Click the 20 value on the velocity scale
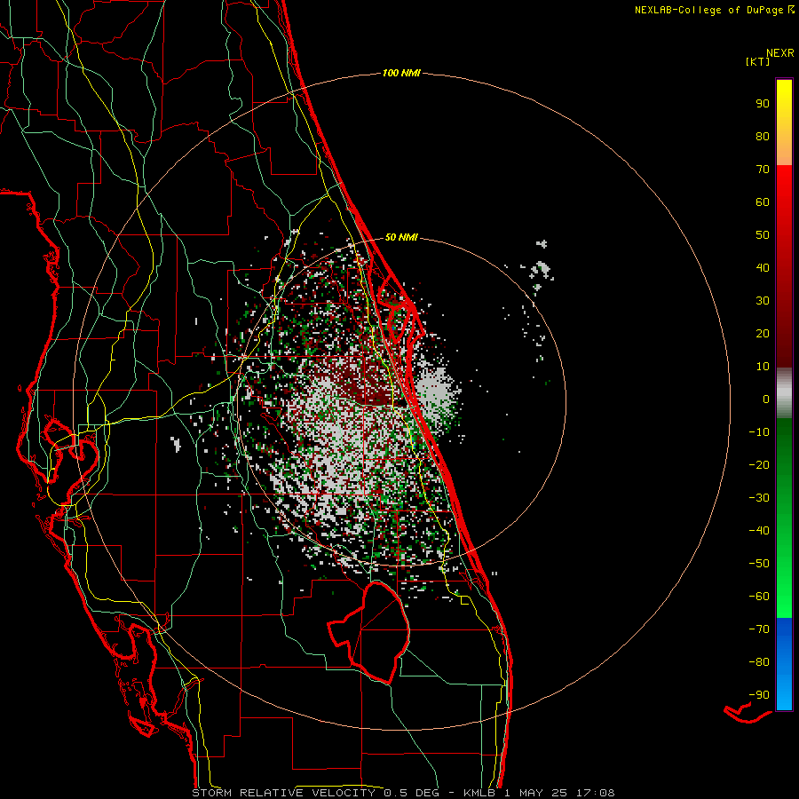Image resolution: width=799 pixels, height=799 pixels. point(763,333)
